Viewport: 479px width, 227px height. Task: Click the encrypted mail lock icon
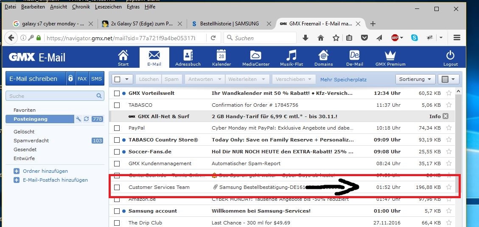coord(70,78)
